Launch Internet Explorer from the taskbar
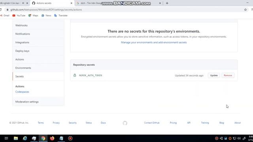 [x=25, y=138]
